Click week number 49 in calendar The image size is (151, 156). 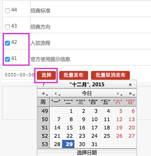tap(45, 111)
